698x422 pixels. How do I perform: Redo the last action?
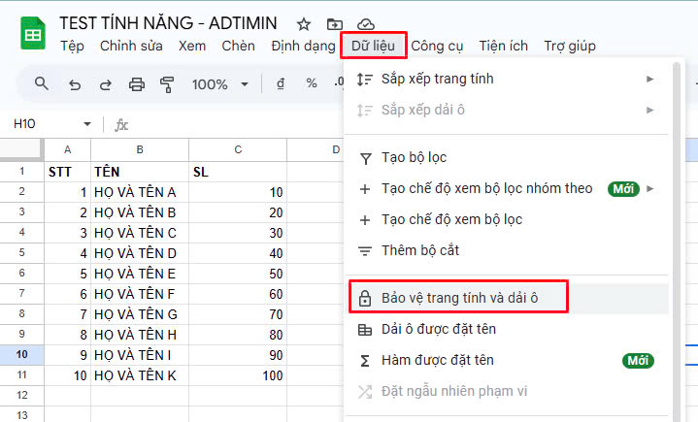pos(106,84)
